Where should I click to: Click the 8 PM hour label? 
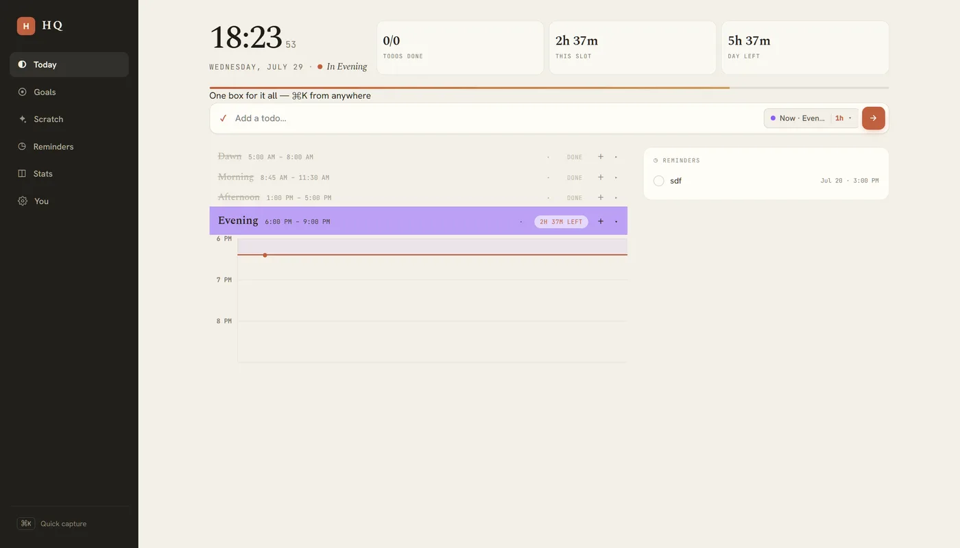[x=224, y=321]
